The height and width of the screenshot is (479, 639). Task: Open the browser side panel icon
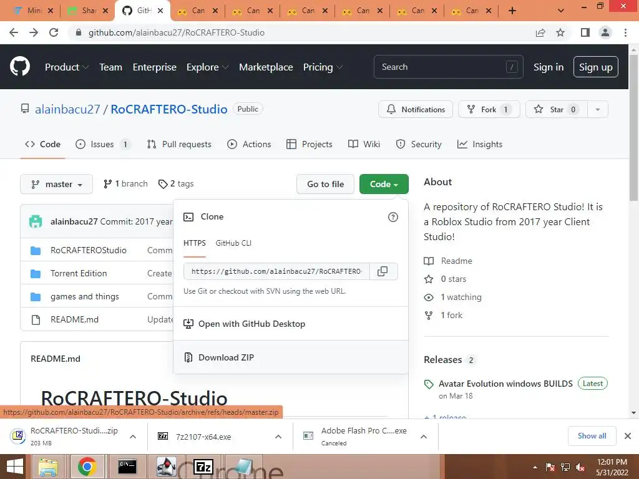585,32
